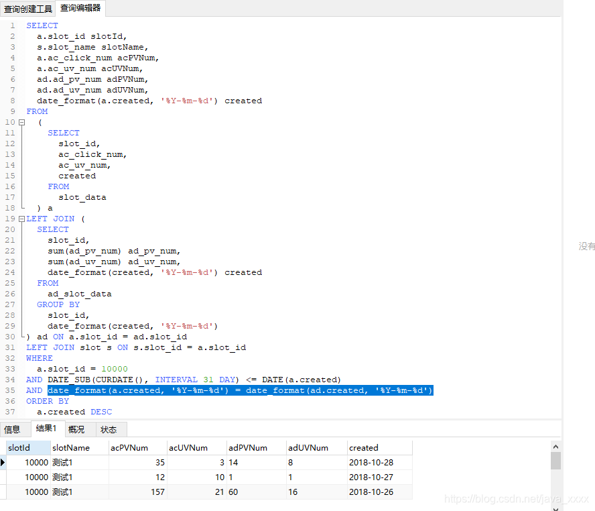Click the results vertical scrollbar thumb
595x511 pixels.
coord(555,461)
